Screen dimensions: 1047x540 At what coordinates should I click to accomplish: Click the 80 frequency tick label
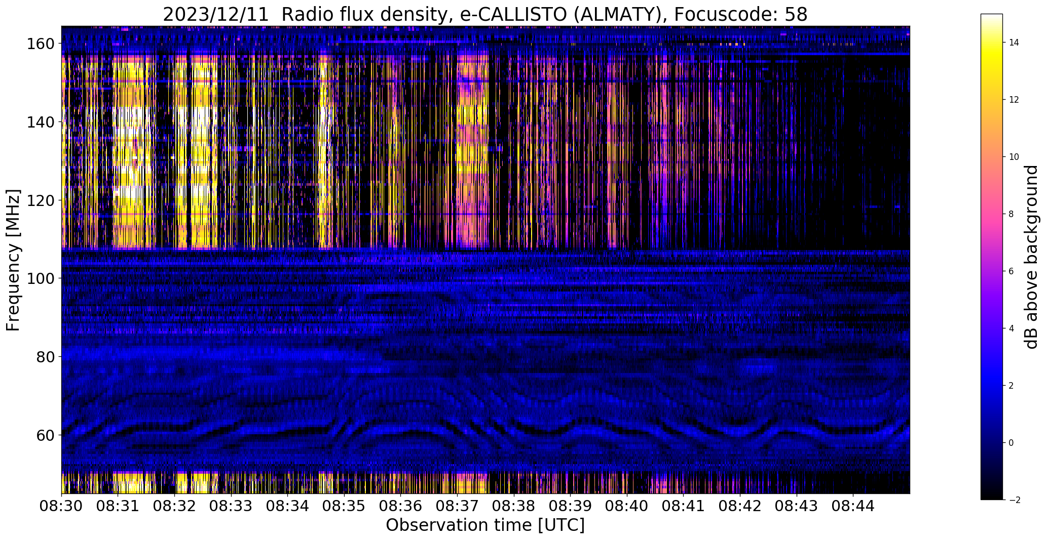pyautogui.click(x=45, y=357)
